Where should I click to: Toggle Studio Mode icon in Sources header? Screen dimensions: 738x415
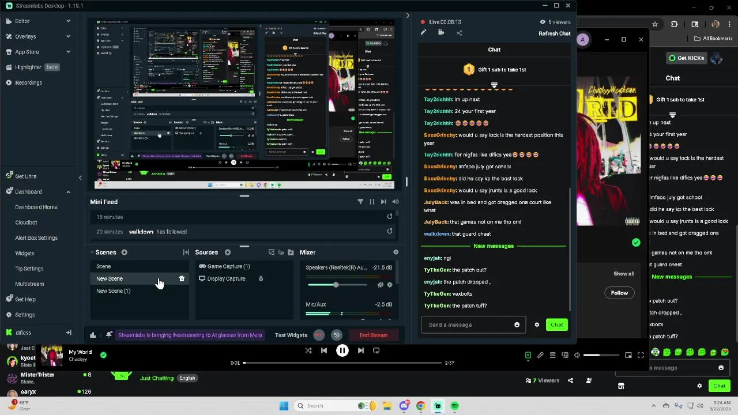click(x=272, y=252)
